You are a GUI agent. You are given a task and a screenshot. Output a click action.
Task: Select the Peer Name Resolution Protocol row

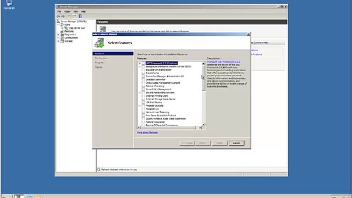(x=161, y=116)
